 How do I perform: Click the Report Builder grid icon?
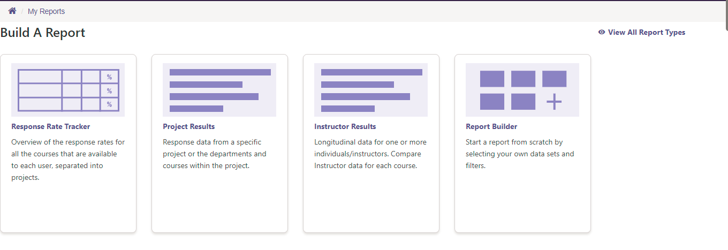[x=522, y=90]
